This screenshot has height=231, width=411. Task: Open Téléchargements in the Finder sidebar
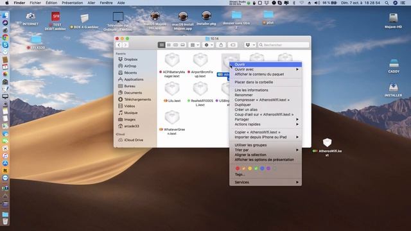[x=137, y=99]
